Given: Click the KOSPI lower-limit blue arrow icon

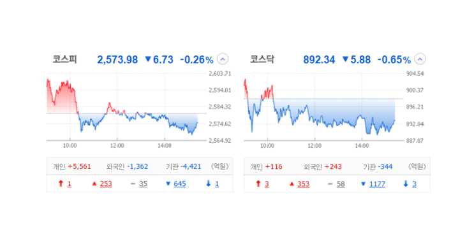Looking at the screenshot, I should [x=208, y=184].
